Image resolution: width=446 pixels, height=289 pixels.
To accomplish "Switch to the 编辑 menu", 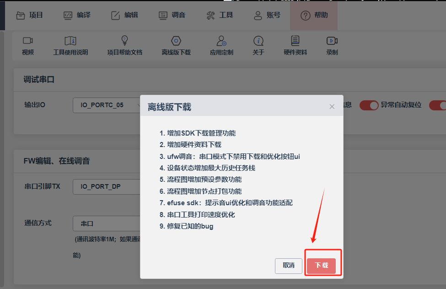I will tap(124, 15).
